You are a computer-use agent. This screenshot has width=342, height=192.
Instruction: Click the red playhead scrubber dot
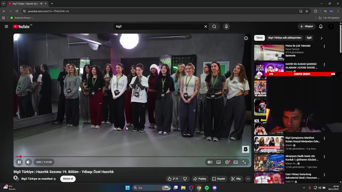[21, 157]
